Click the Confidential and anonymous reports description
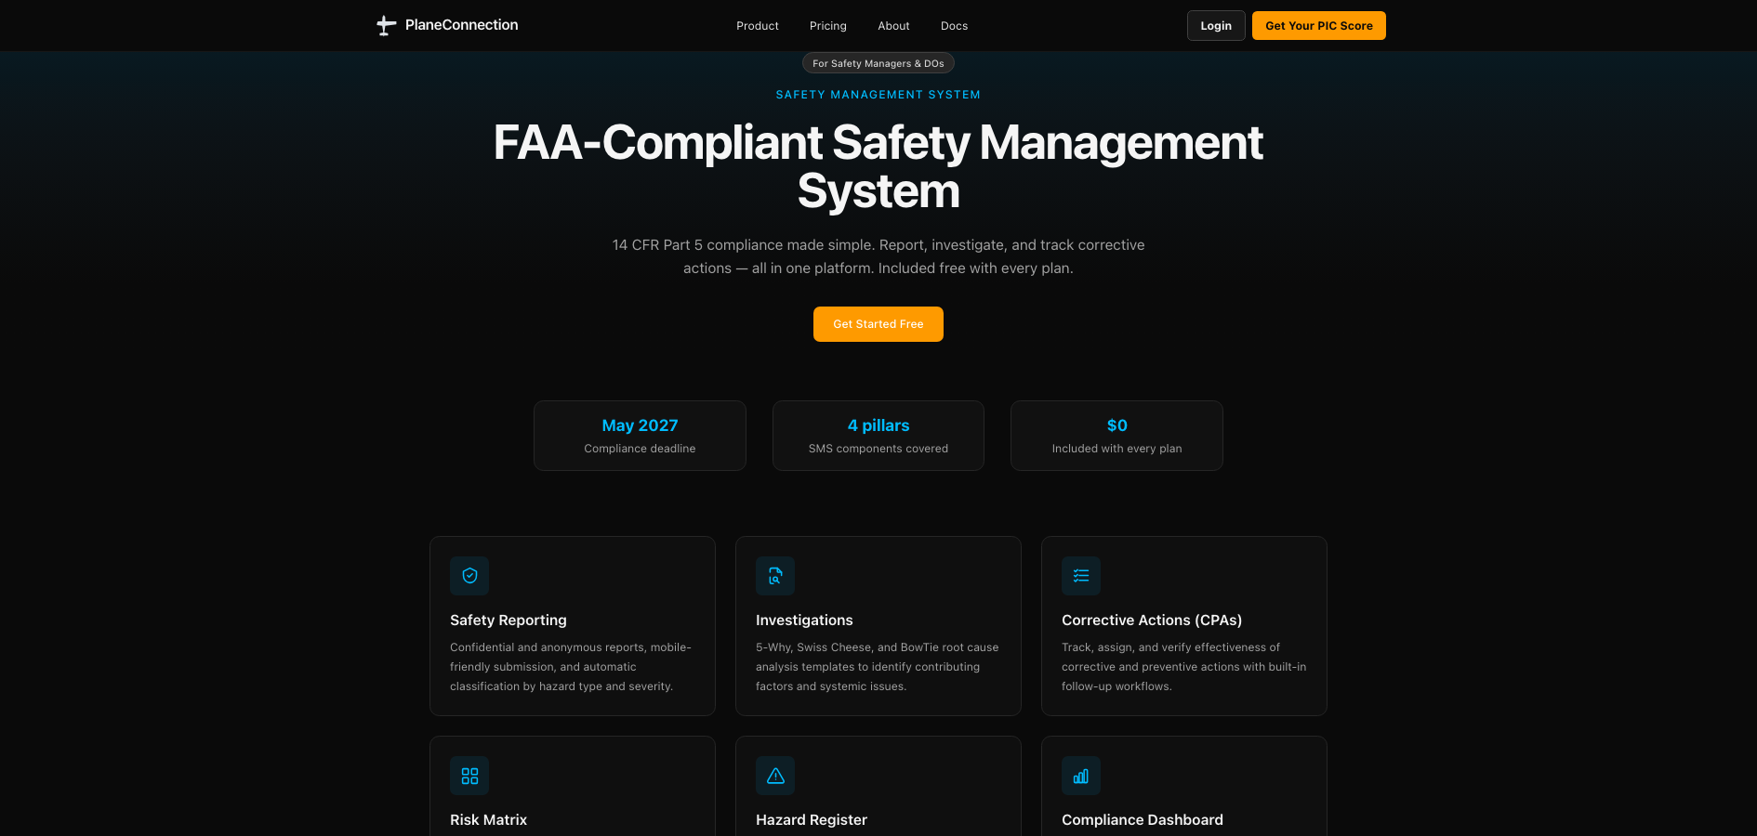This screenshot has width=1757, height=836. click(571, 667)
